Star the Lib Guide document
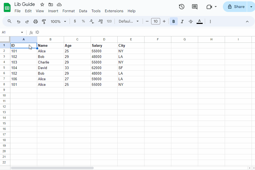Viewport: 255px width, 170px height. pyautogui.click(x=42, y=5)
